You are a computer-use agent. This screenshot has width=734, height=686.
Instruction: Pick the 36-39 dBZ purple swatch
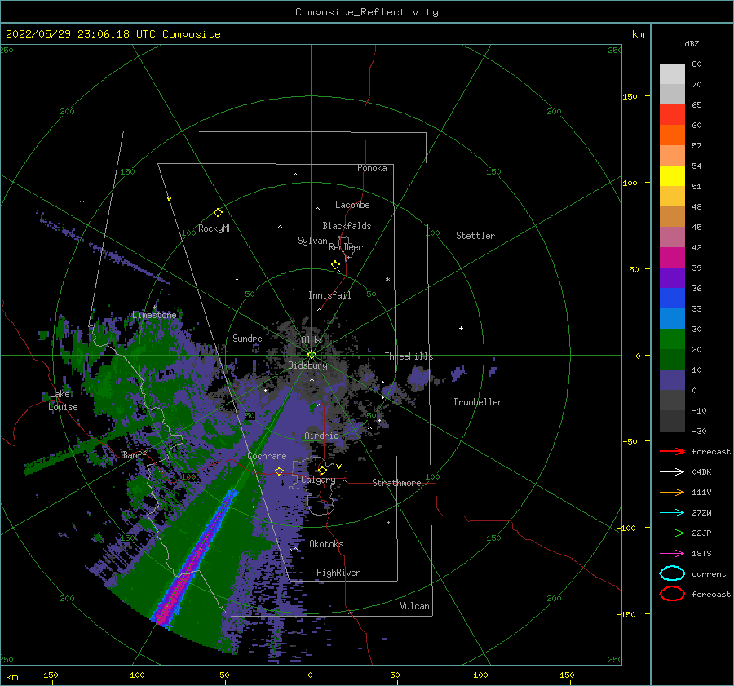(x=672, y=277)
